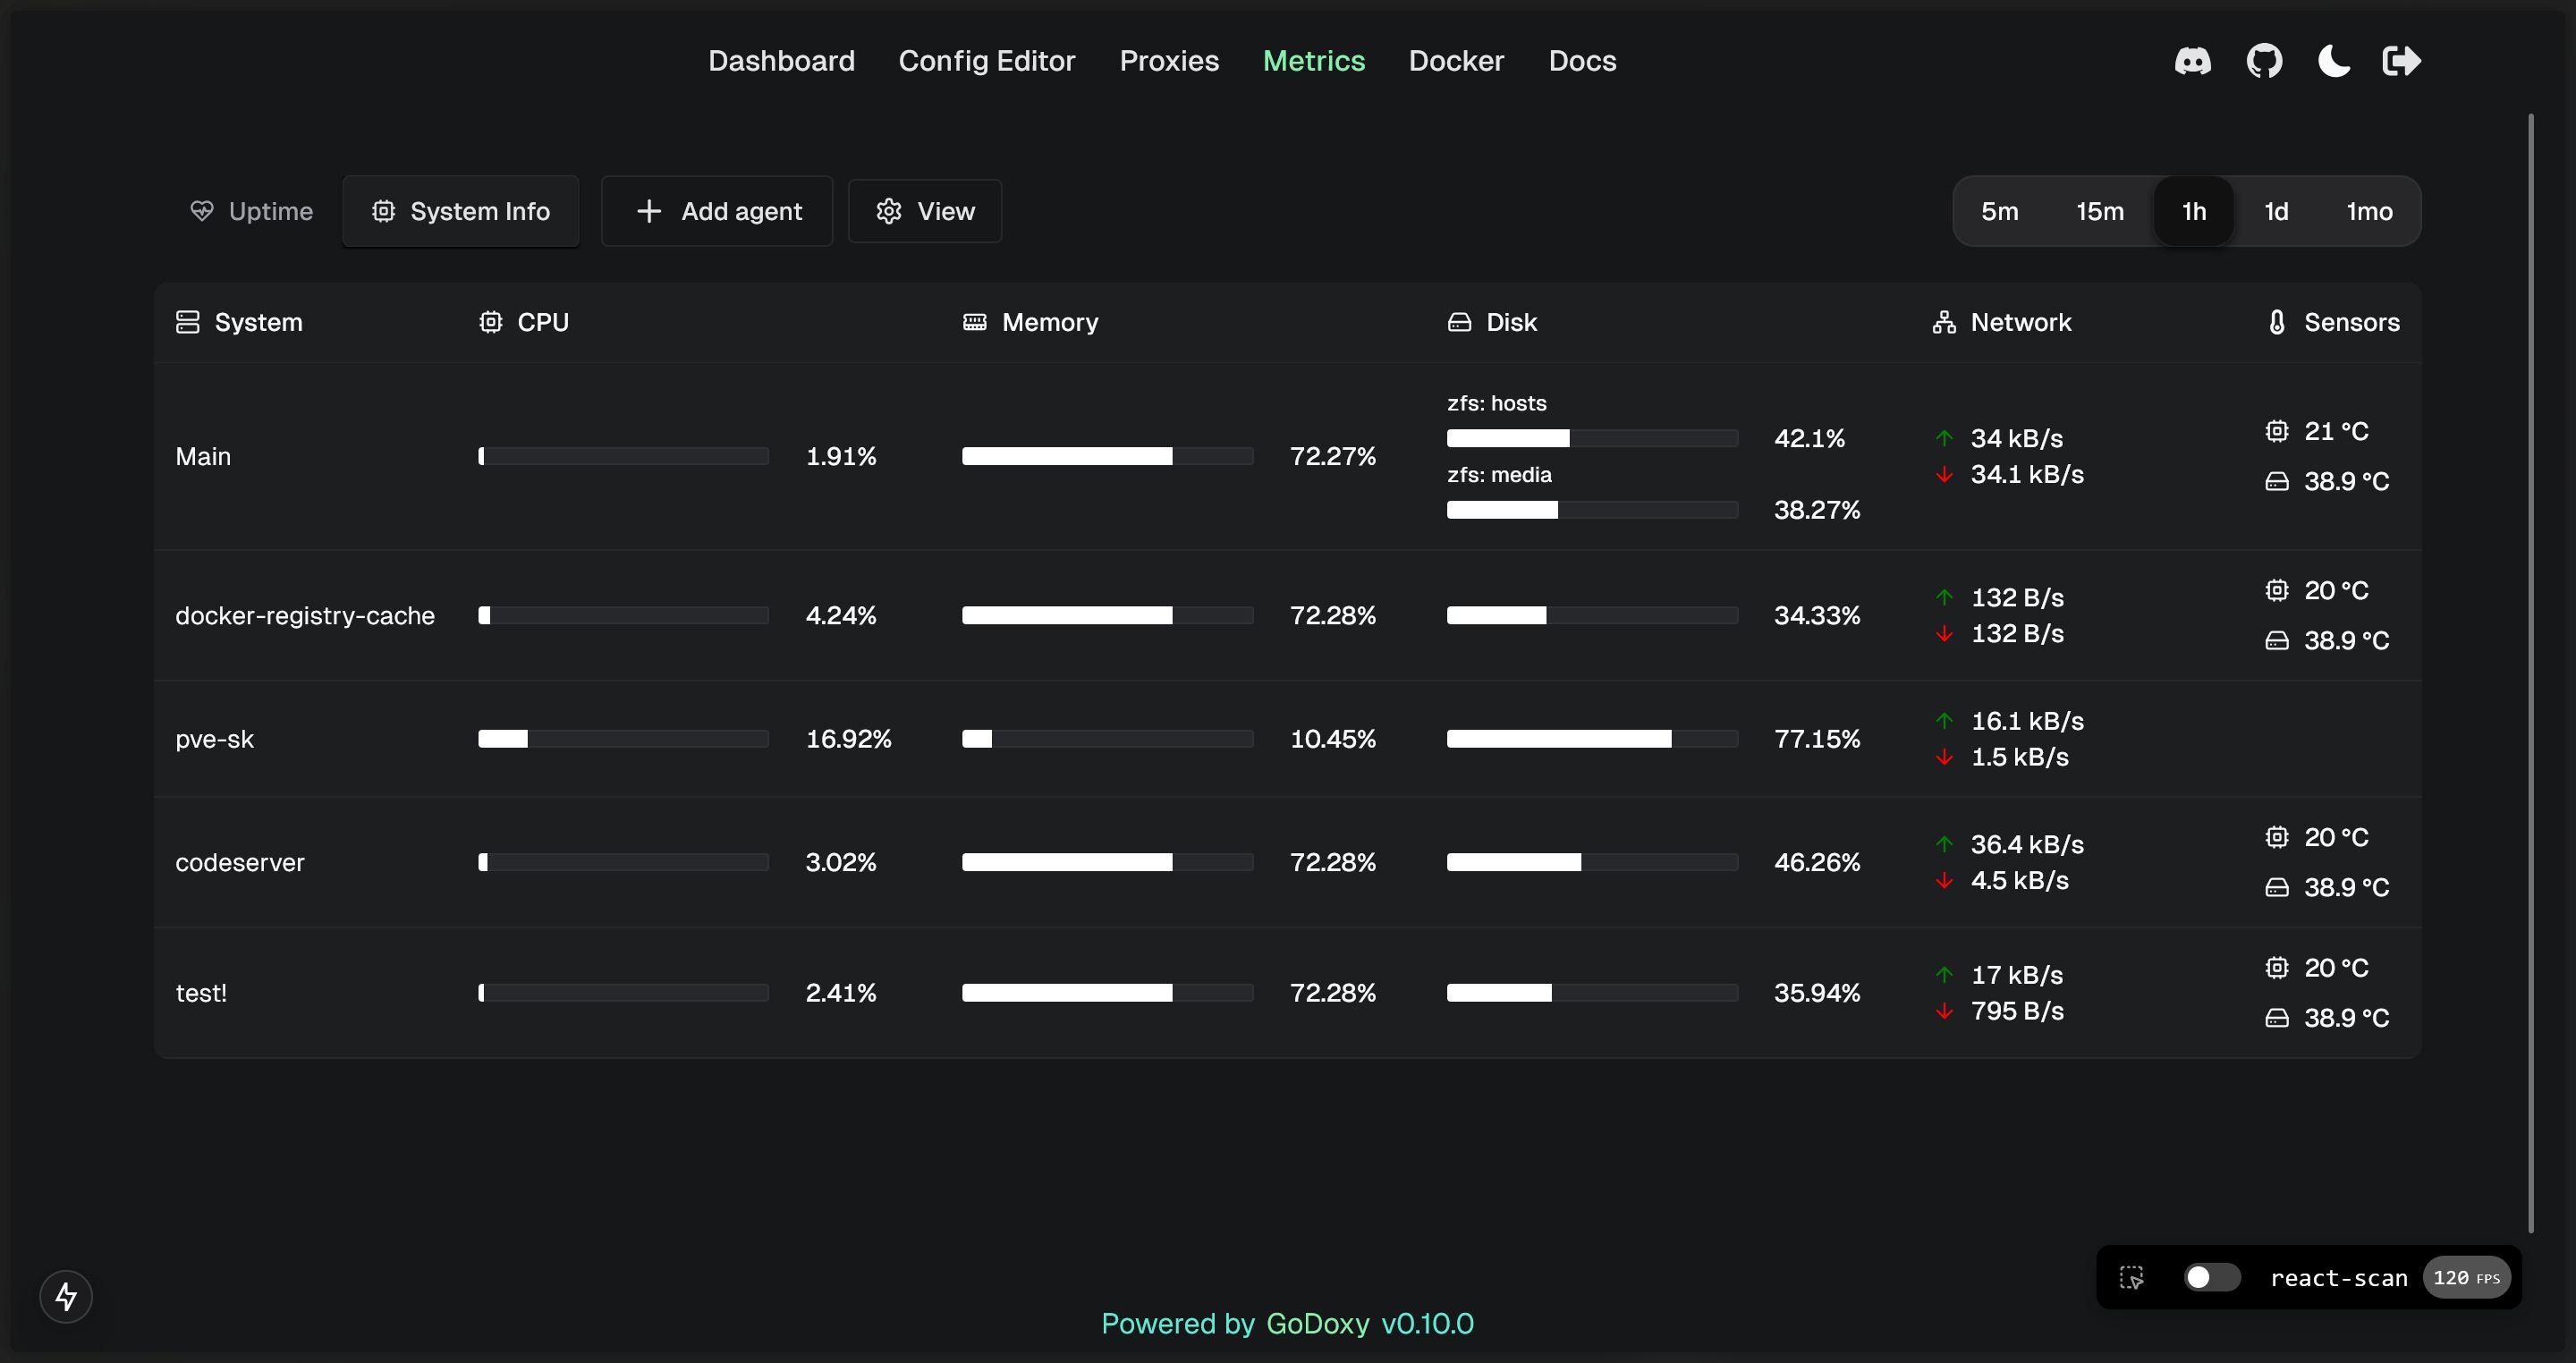Click the Add agent button

coord(717,211)
